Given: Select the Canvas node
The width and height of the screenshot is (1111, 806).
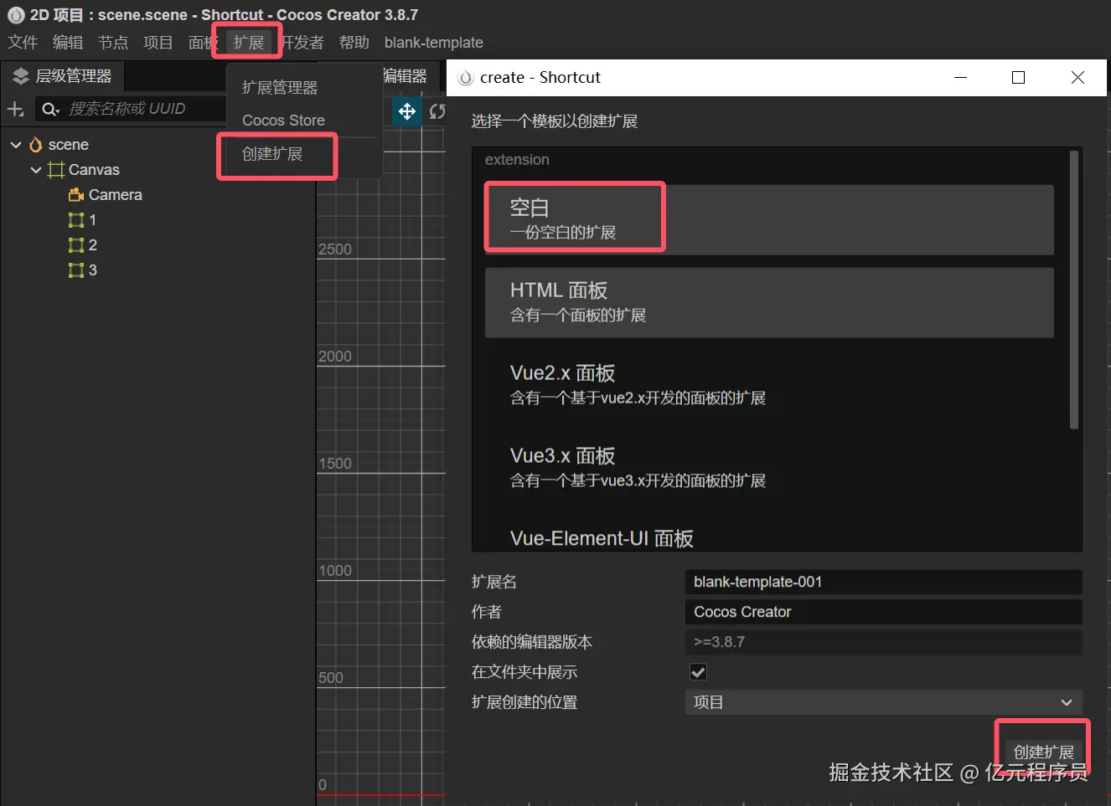Looking at the screenshot, I should pos(94,170).
